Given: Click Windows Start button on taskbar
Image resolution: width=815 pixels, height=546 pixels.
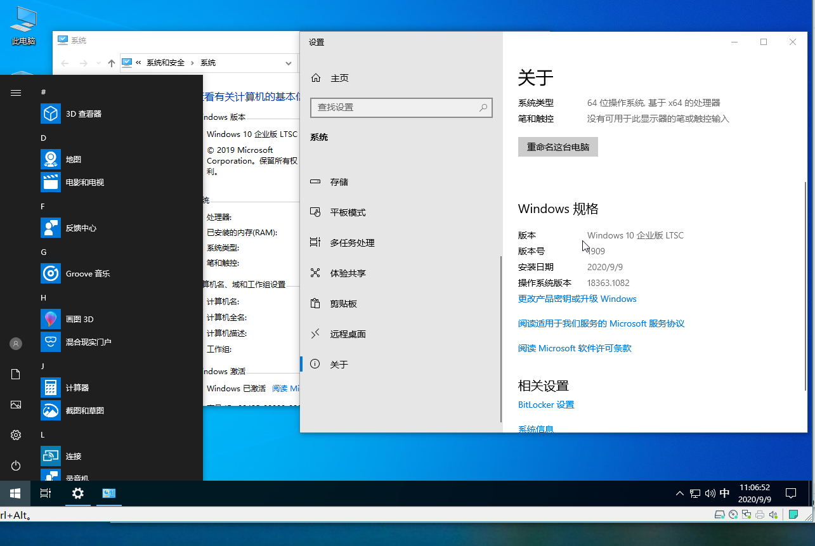Looking at the screenshot, I should coord(15,493).
